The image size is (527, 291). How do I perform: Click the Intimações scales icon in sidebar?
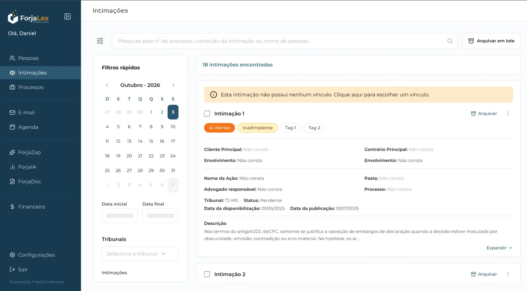click(12, 73)
